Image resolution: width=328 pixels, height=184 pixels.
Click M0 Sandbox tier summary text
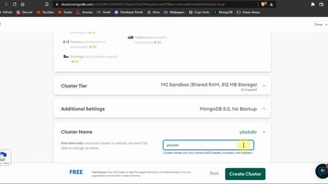pos(209,84)
